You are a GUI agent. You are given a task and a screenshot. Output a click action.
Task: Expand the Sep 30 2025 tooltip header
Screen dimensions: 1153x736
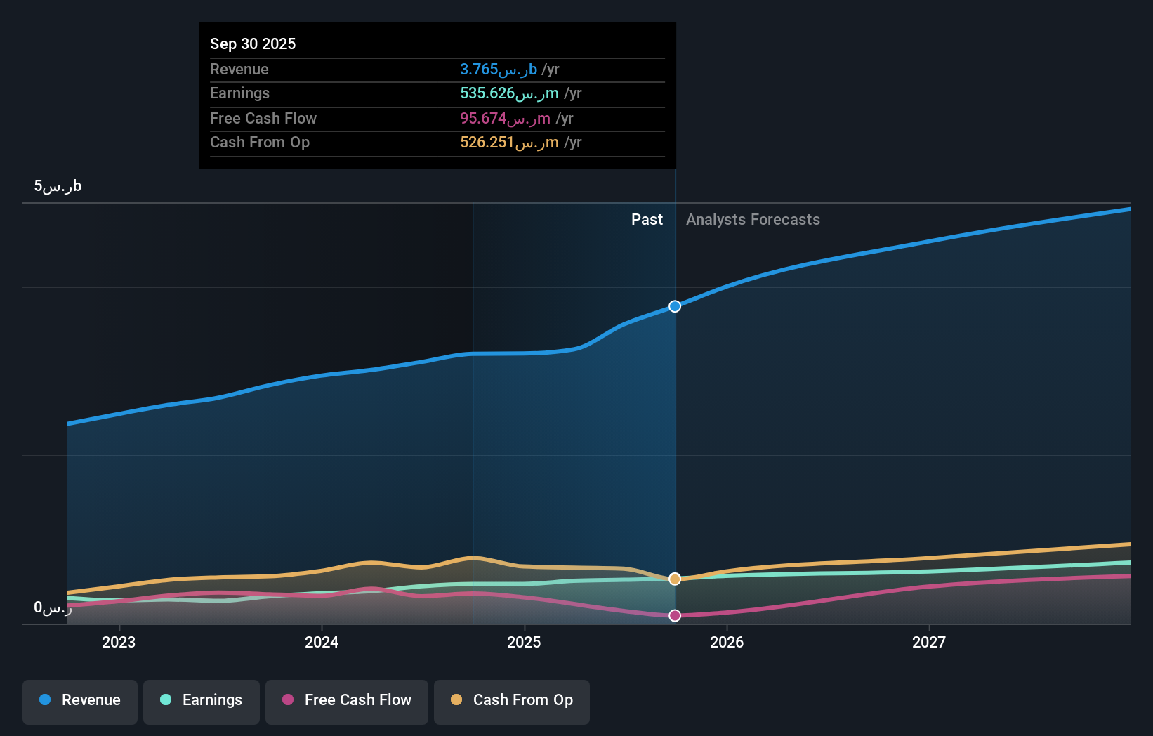[253, 44]
